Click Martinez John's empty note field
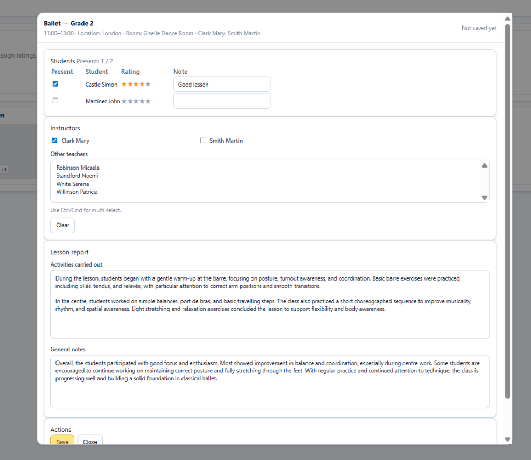 point(221,101)
